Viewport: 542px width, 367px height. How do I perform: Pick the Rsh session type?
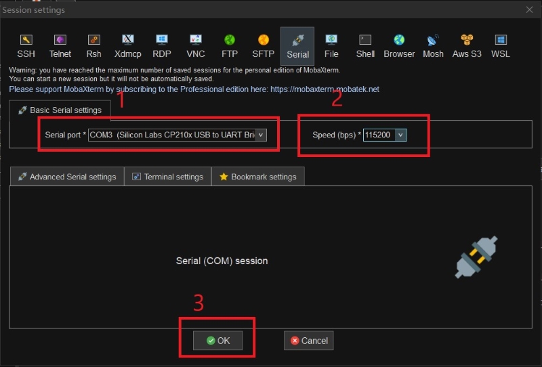(93, 46)
